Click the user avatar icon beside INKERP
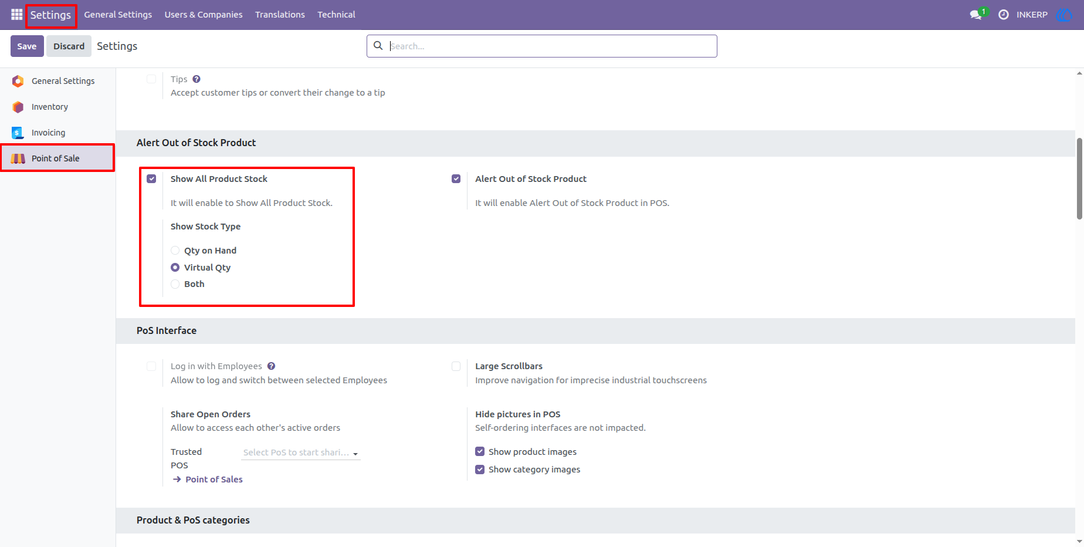Screen dimensions: 1084x547 tap(1064, 15)
